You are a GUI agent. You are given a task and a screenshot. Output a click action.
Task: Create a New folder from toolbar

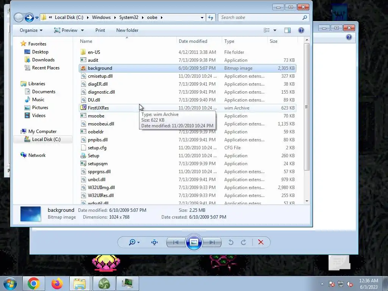tap(127, 30)
